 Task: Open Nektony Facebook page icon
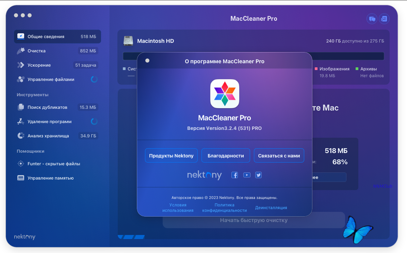235,175
